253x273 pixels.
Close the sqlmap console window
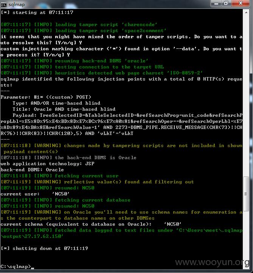[x=241, y=3]
